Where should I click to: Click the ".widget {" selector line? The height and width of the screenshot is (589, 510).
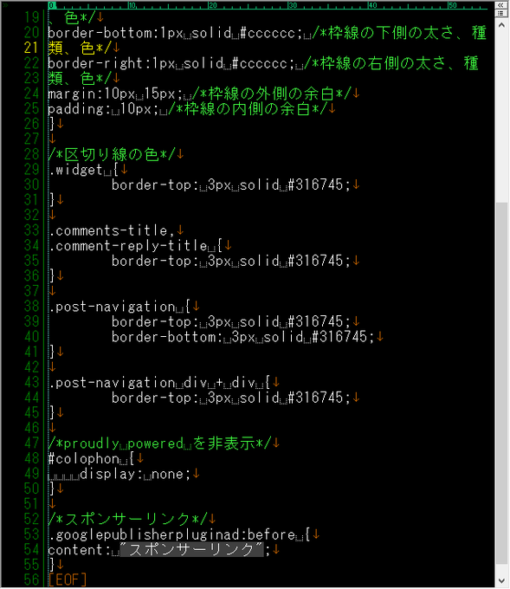[83, 170]
